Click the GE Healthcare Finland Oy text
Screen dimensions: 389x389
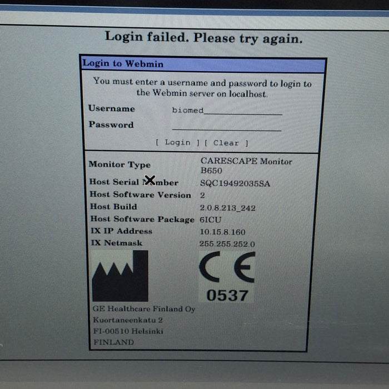(144, 309)
